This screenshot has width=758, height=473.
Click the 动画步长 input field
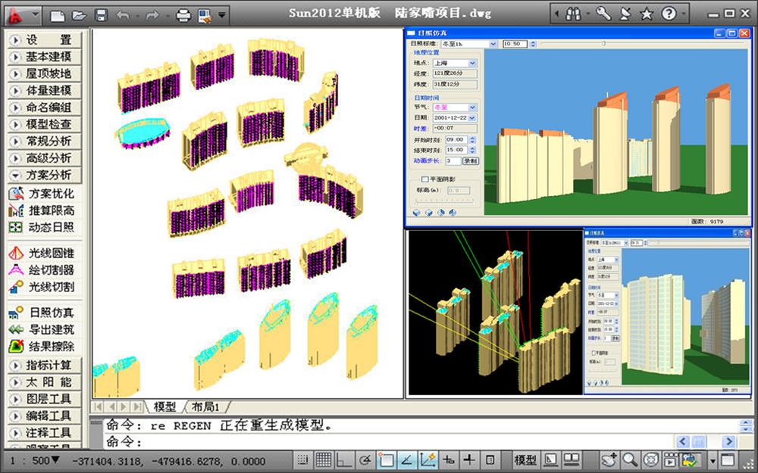(x=453, y=160)
